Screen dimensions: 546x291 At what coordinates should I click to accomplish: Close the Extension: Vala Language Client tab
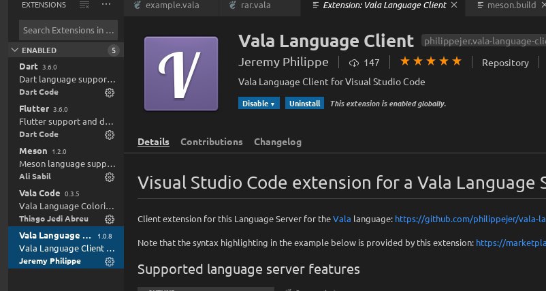click(454, 5)
